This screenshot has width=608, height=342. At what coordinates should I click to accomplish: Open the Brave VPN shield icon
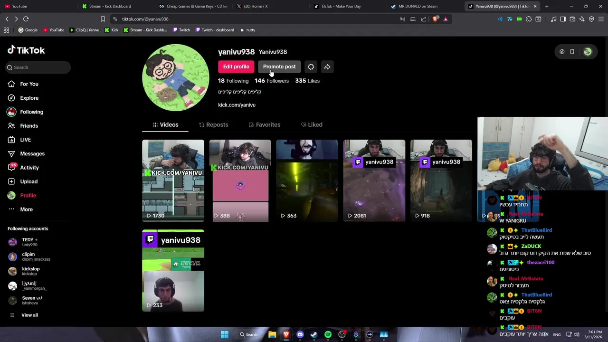click(591, 19)
